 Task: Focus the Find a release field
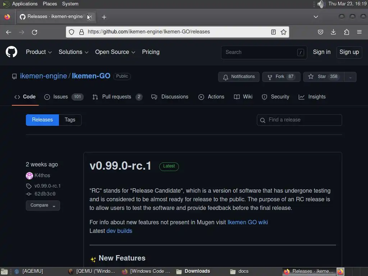point(299,120)
